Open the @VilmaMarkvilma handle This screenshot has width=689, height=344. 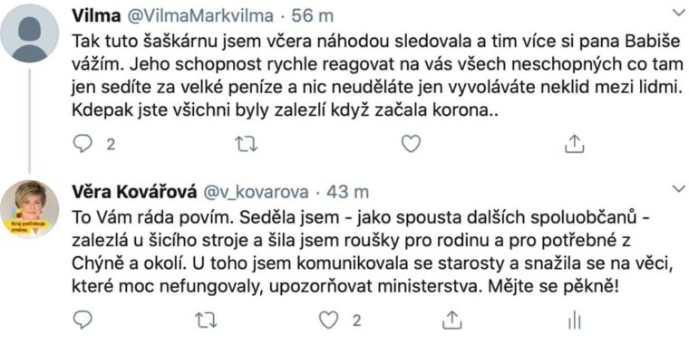click(200, 16)
